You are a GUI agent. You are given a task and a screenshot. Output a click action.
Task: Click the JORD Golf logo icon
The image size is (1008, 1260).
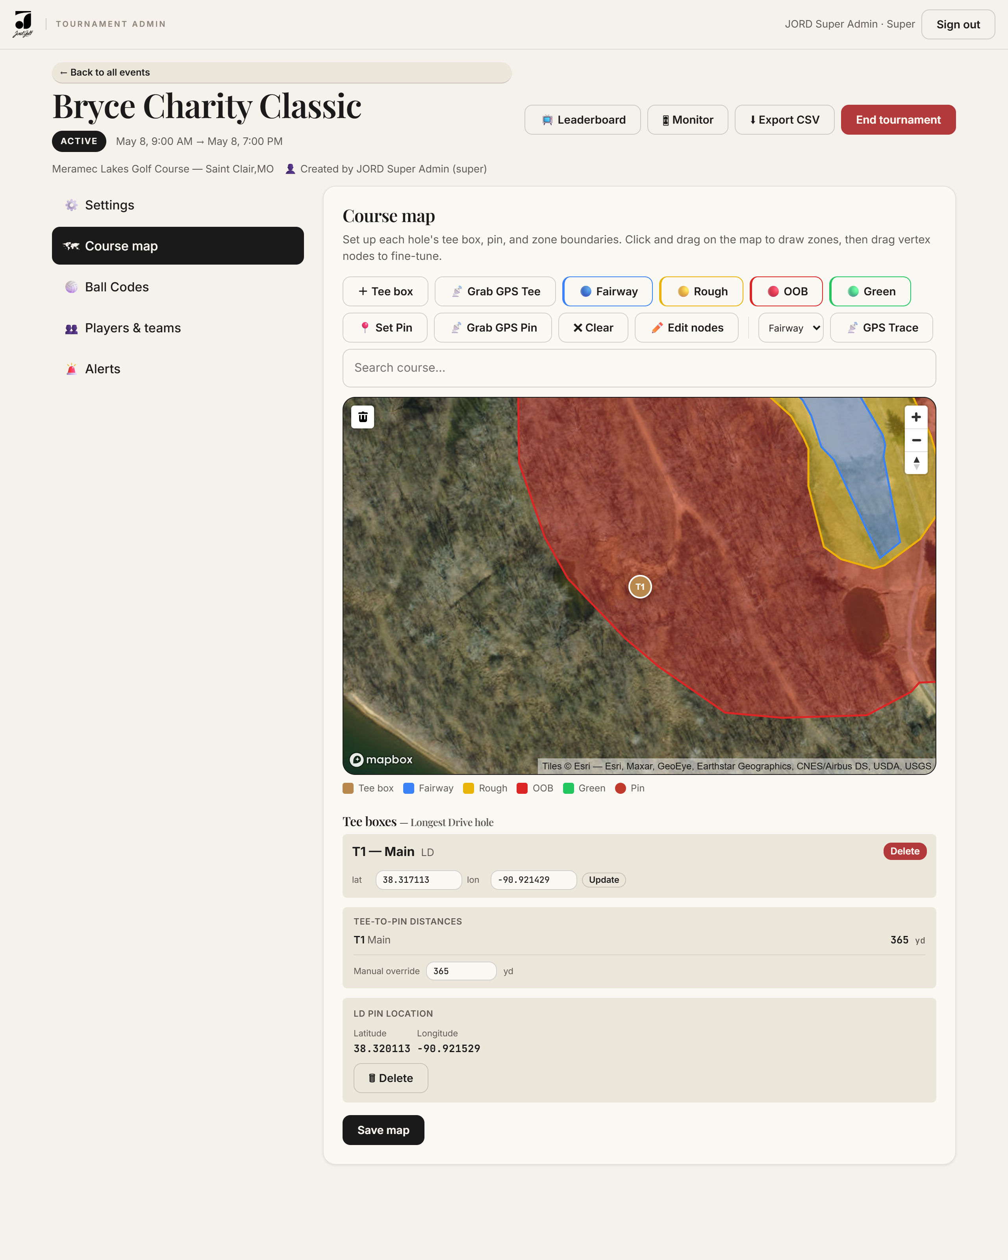23,24
